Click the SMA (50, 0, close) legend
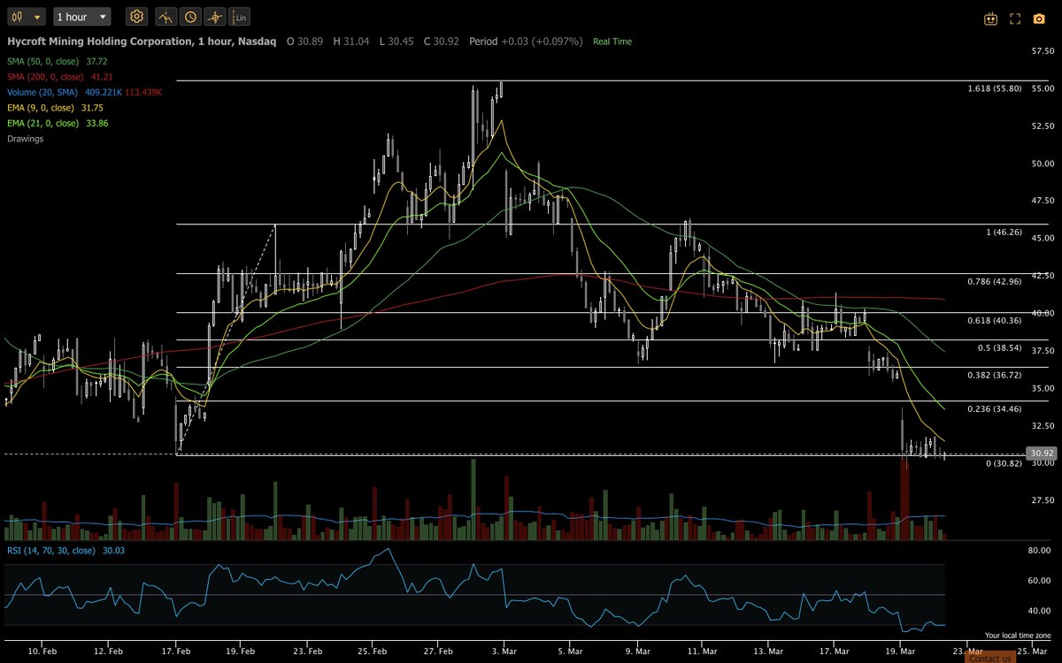 point(57,62)
